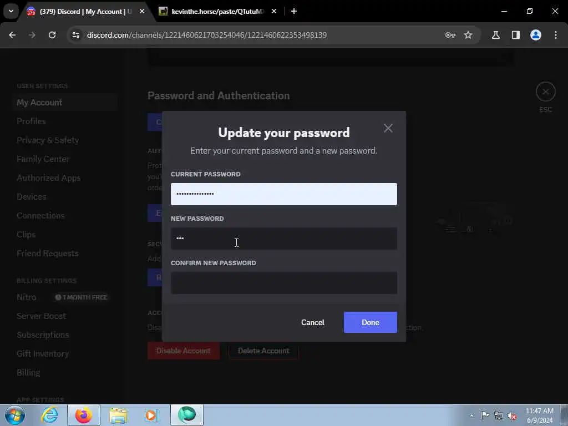Select the Discord My Account tab
568x426 pixels.
coord(85,11)
